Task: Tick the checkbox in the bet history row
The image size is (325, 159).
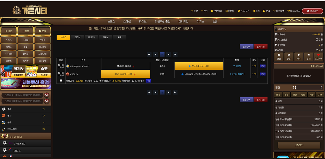Action: (x=61, y=81)
